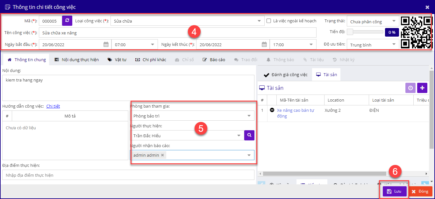Open the Chi phí khác tab
Screen dimensions: 435x199
[x=150, y=60]
